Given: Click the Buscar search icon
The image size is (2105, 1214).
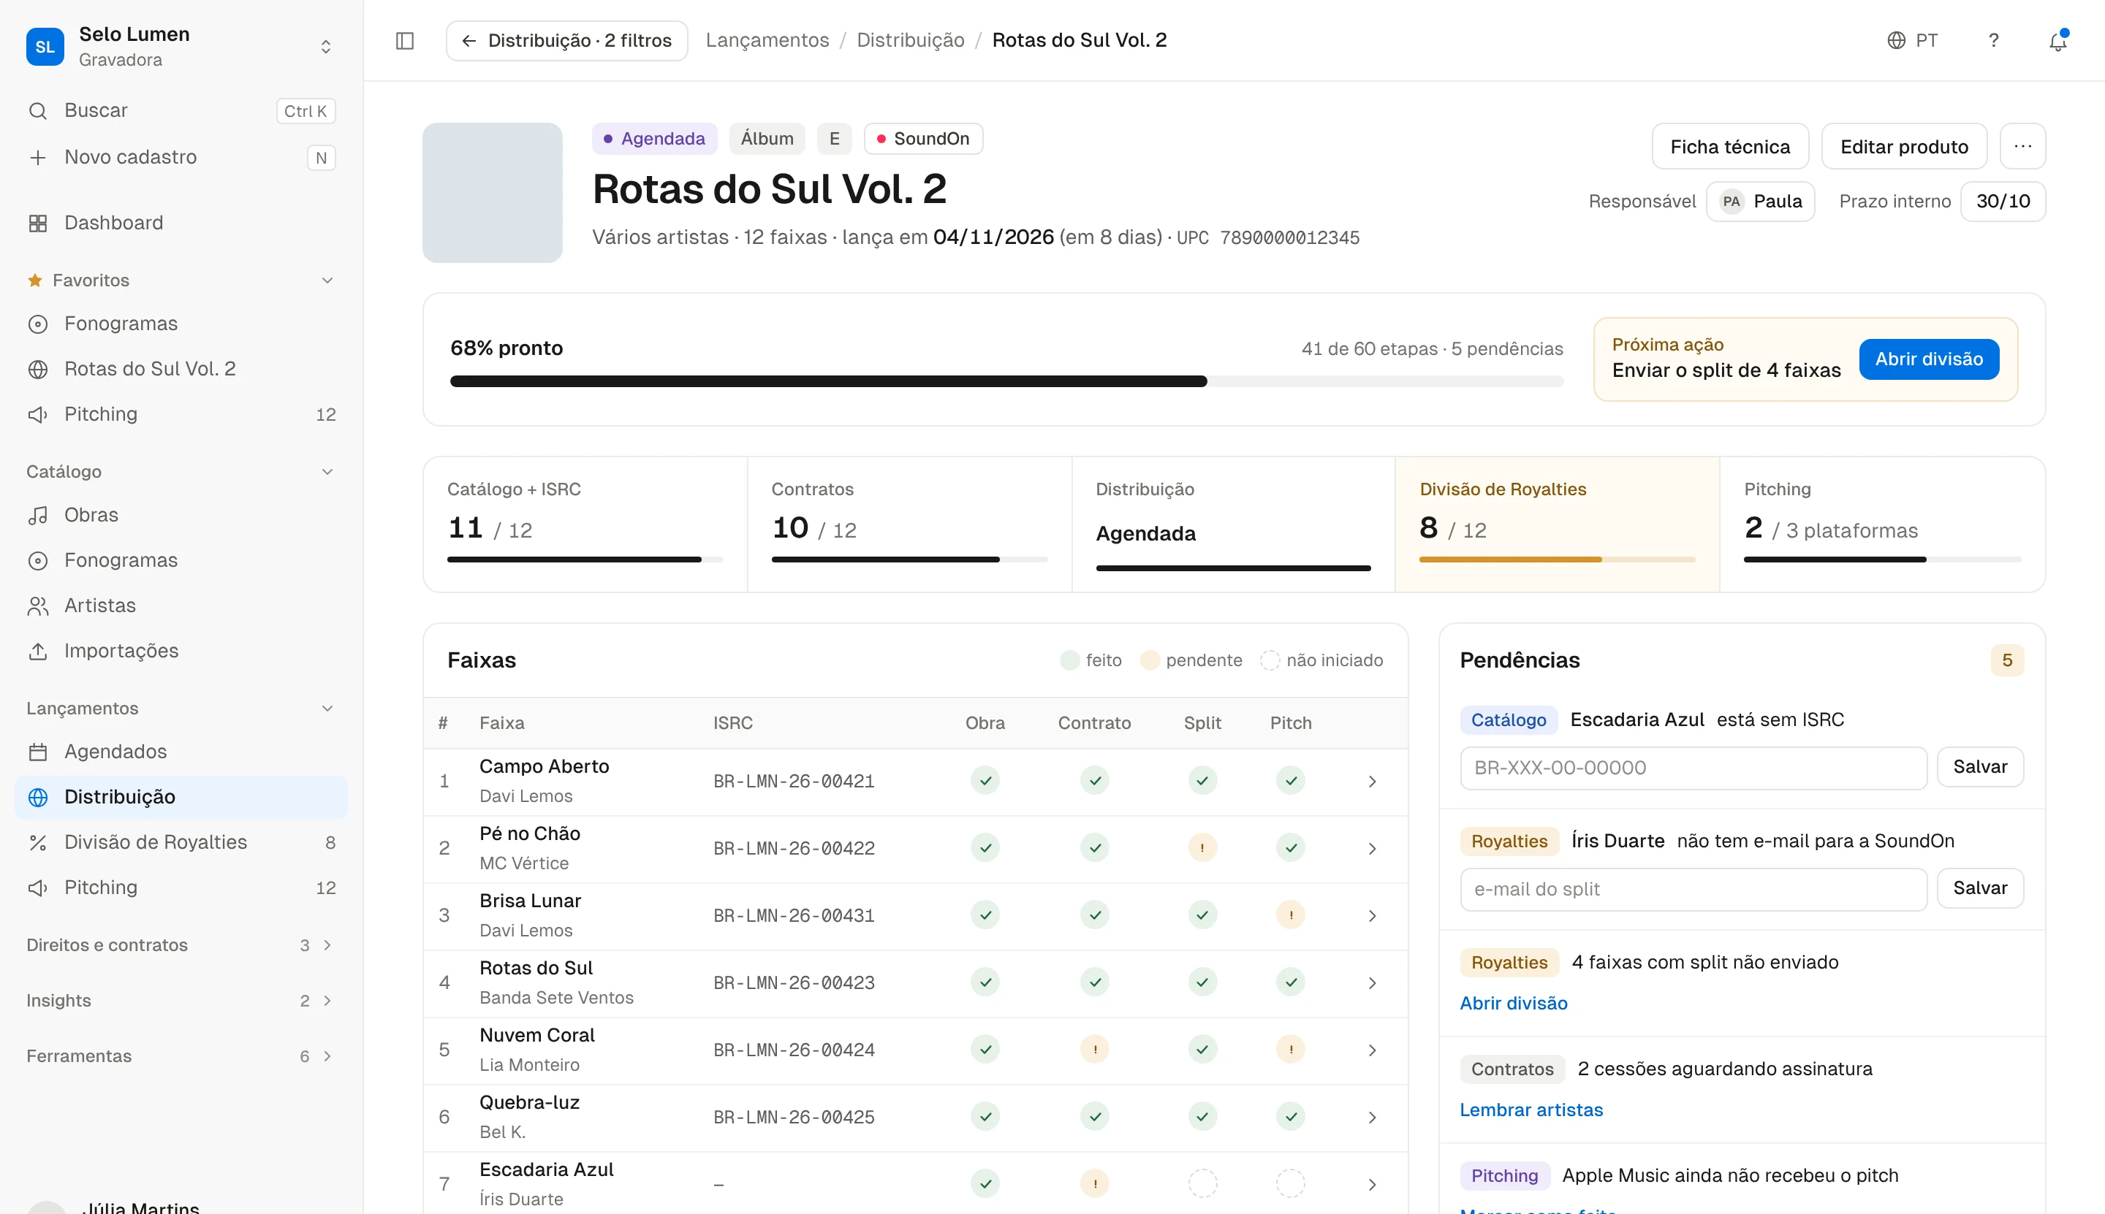Looking at the screenshot, I should click(x=37, y=111).
